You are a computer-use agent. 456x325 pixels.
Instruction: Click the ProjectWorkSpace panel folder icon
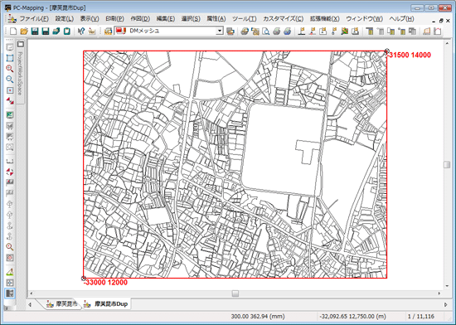[x=21, y=44]
